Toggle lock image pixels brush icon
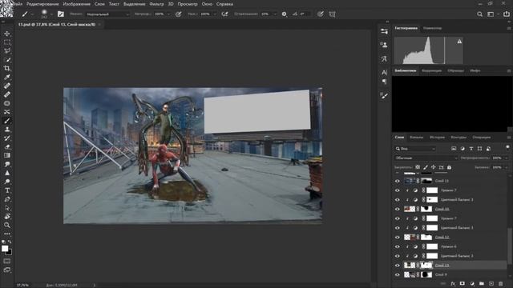This screenshot has width=513, height=288. [426, 167]
